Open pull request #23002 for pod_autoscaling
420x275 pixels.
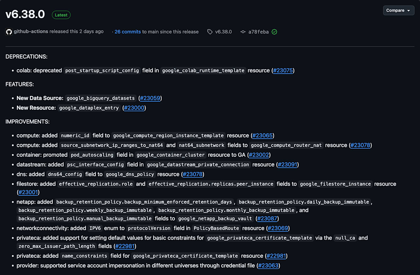point(259,155)
